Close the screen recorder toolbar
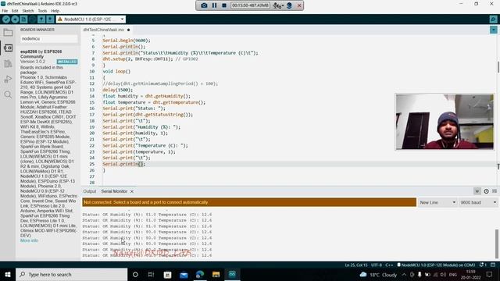 [x=299, y=5]
